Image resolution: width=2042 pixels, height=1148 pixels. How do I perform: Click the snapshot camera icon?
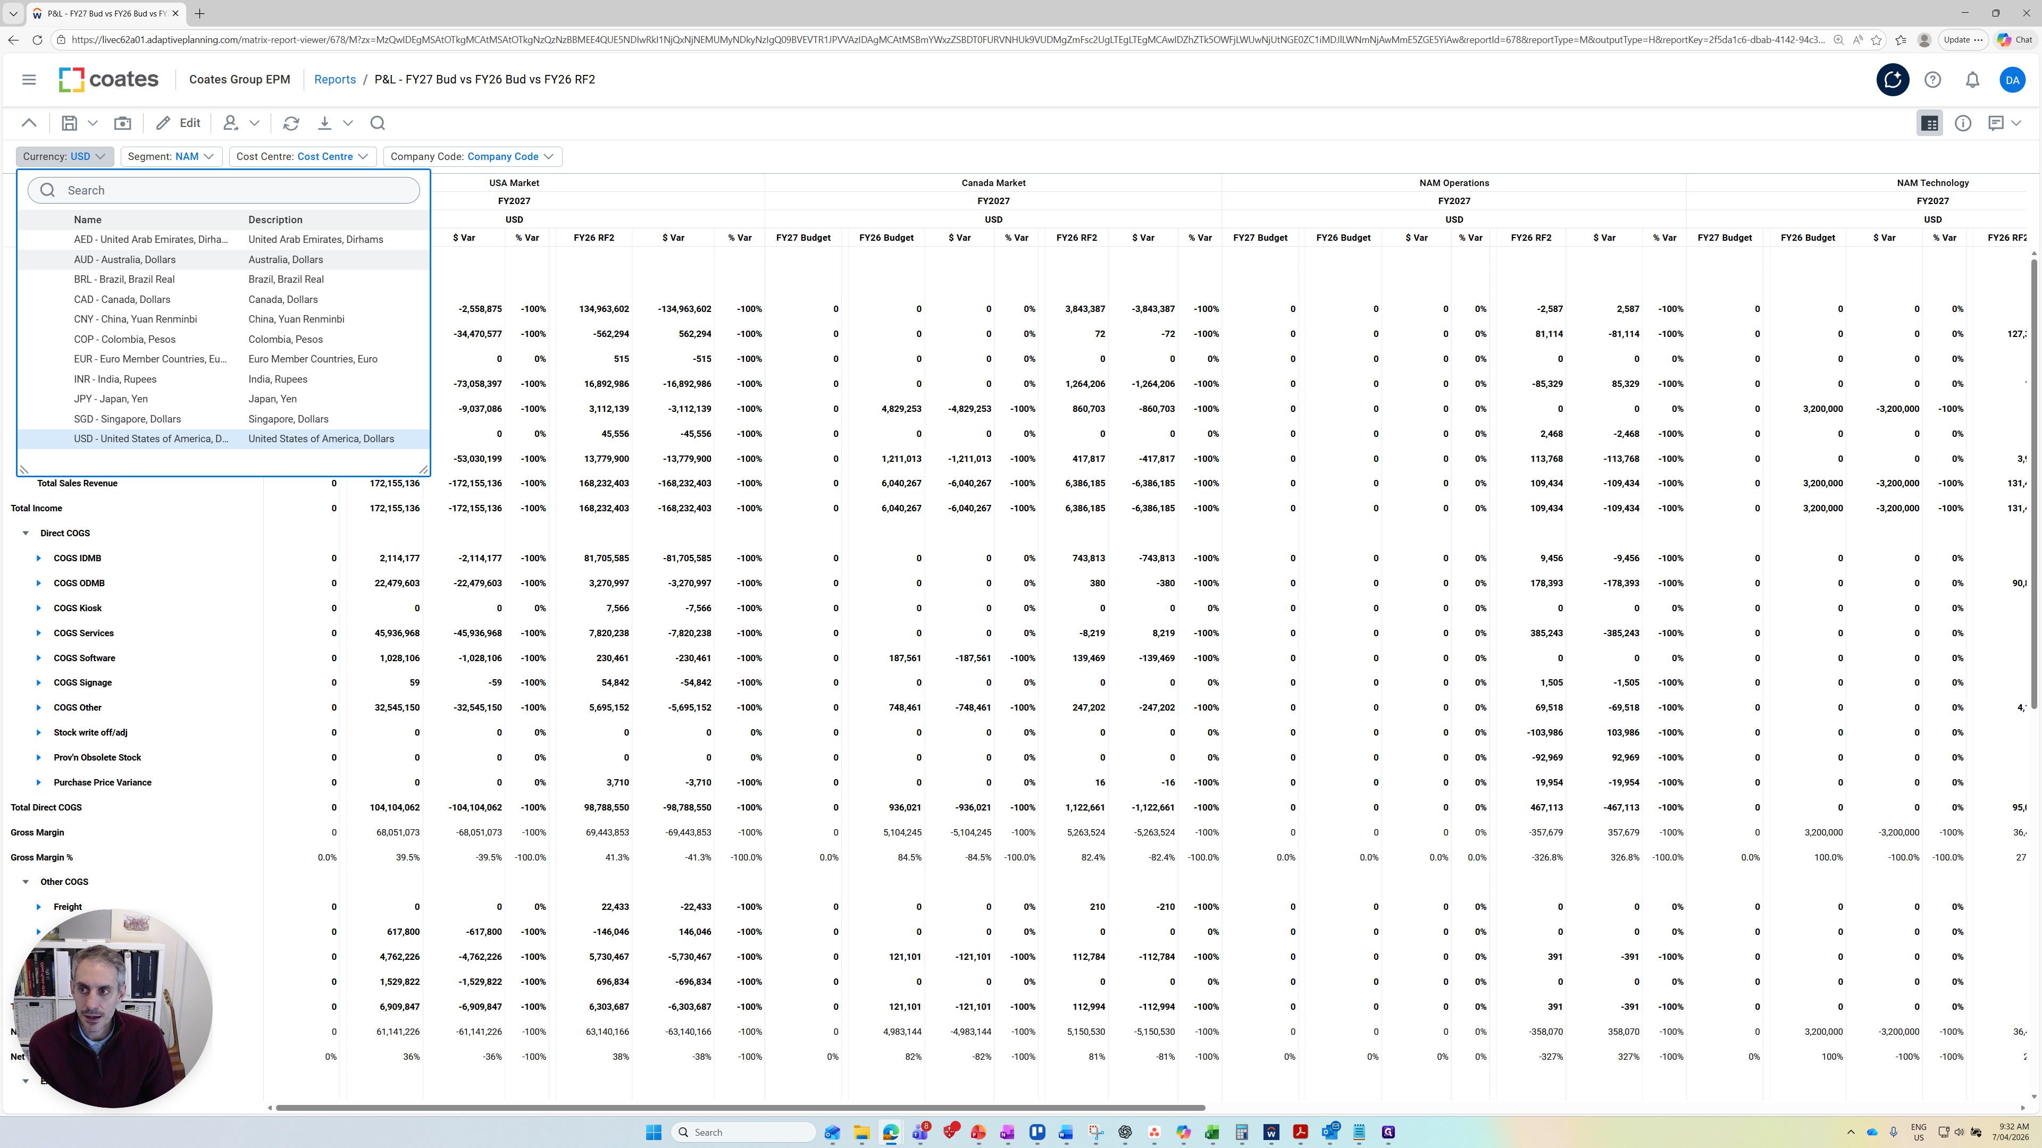point(123,123)
